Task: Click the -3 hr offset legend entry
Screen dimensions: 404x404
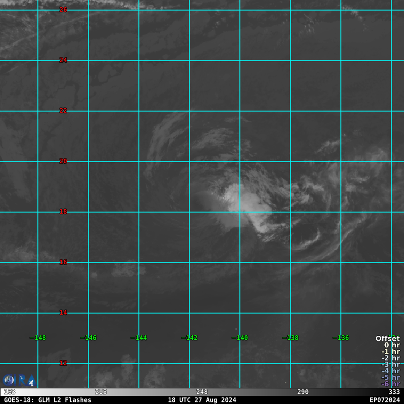Action: [390, 365]
